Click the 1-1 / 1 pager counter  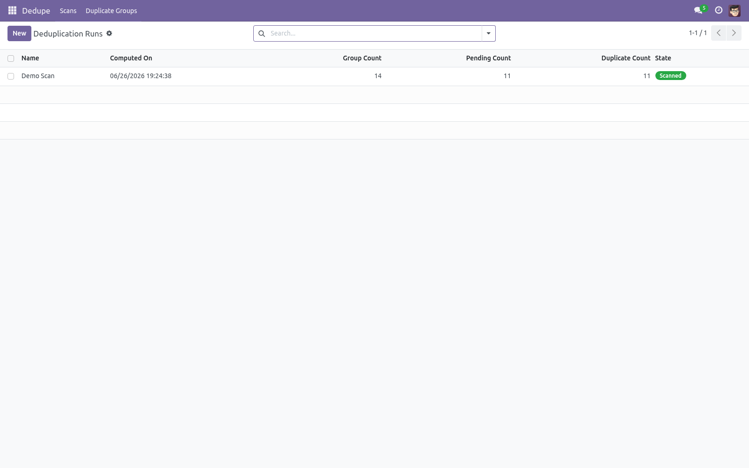click(698, 33)
